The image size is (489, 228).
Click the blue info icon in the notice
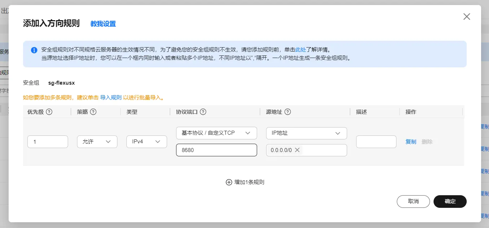click(x=34, y=50)
